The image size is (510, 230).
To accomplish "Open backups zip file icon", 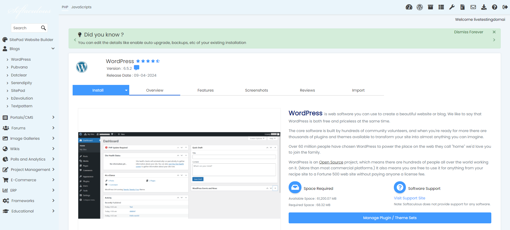I will pyautogui.click(x=462, y=7).
